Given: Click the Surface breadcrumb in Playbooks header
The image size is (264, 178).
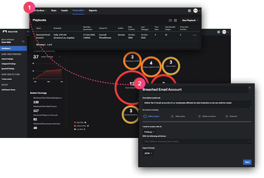Looking at the screenshot, I should click(x=40, y=10).
